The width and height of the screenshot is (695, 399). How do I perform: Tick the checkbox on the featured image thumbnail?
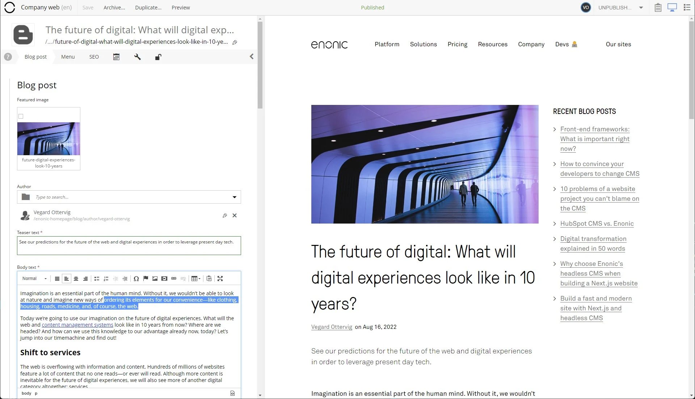21,116
